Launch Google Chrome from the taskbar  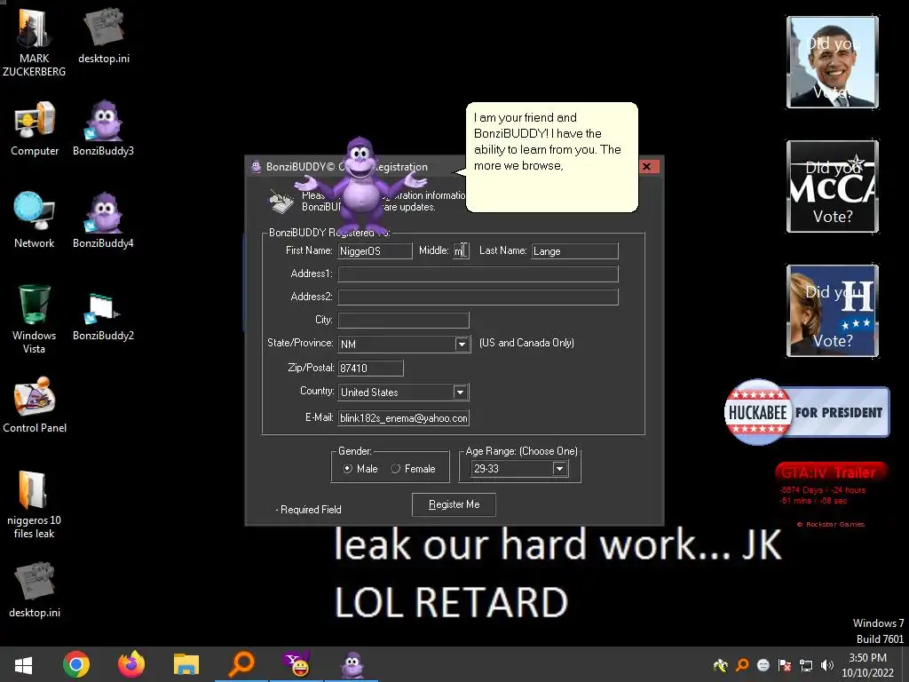point(76,664)
